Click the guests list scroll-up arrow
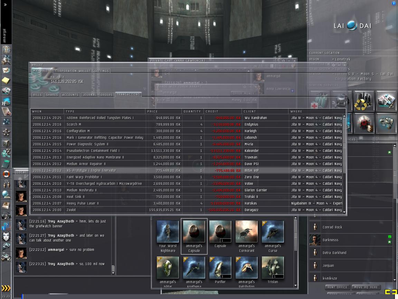398x299 pixels. click(395, 145)
